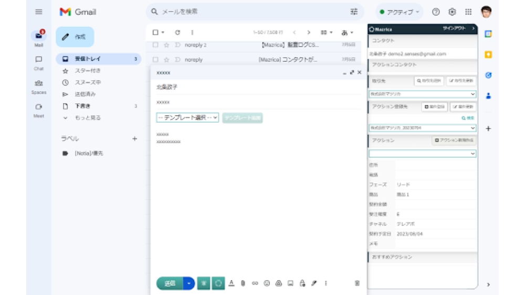Open the split pane view dropdown

tap(327, 32)
